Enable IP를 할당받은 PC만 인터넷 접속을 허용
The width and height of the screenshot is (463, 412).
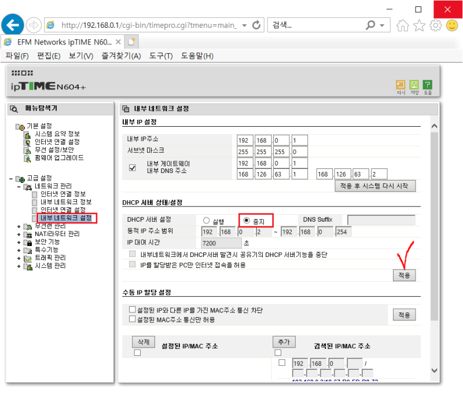coord(131,266)
